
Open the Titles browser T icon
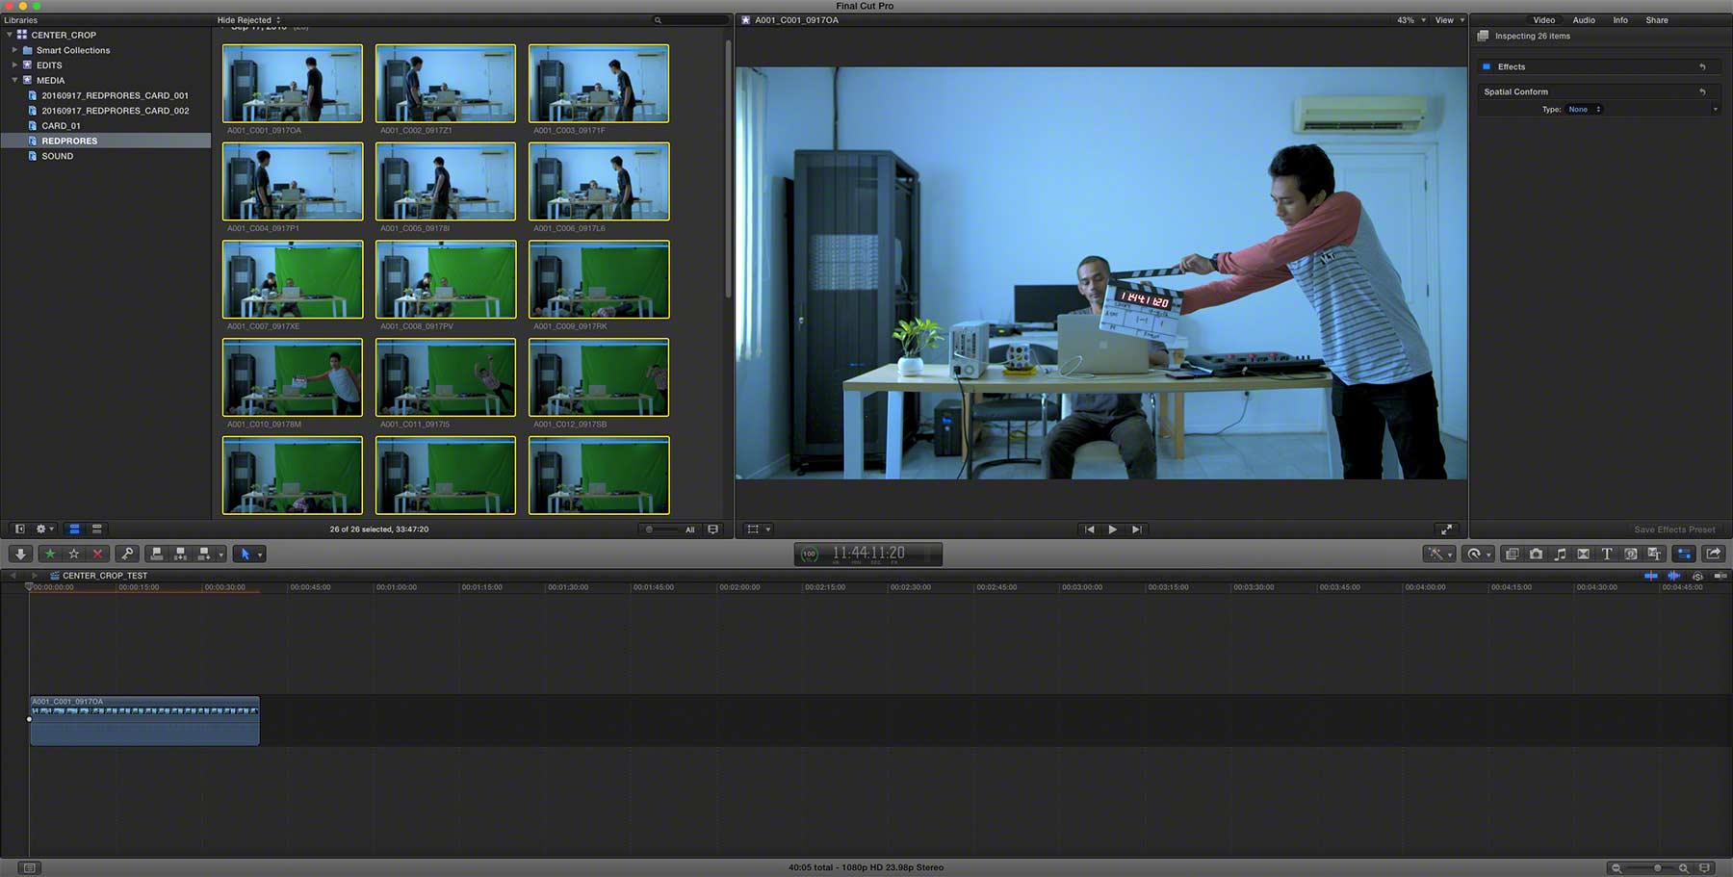click(x=1607, y=554)
